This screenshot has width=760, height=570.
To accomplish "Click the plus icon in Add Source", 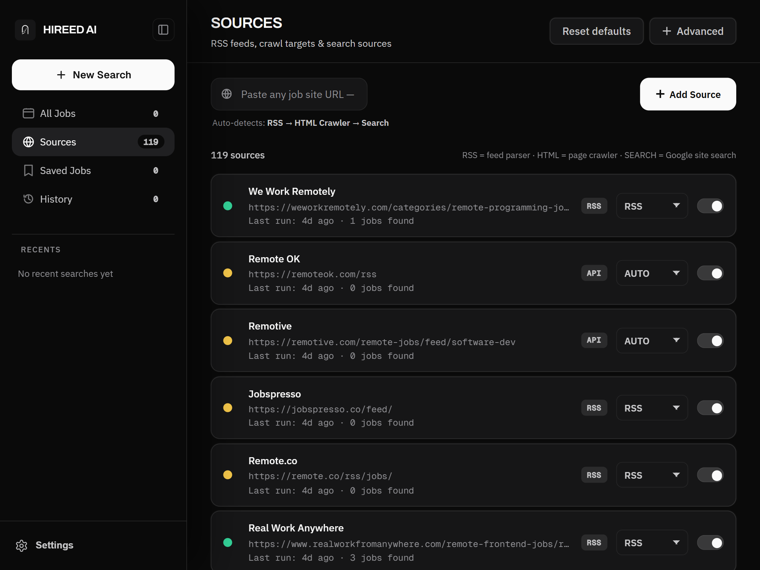I will tap(660, 94).
